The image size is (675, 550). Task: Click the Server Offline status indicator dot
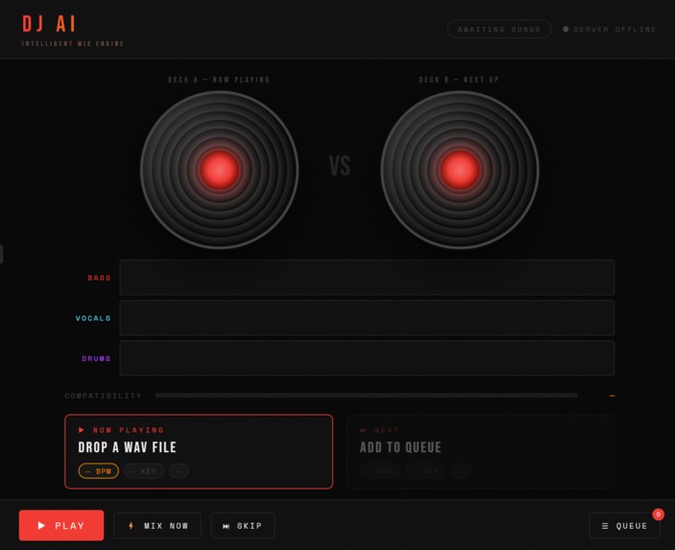566,29
